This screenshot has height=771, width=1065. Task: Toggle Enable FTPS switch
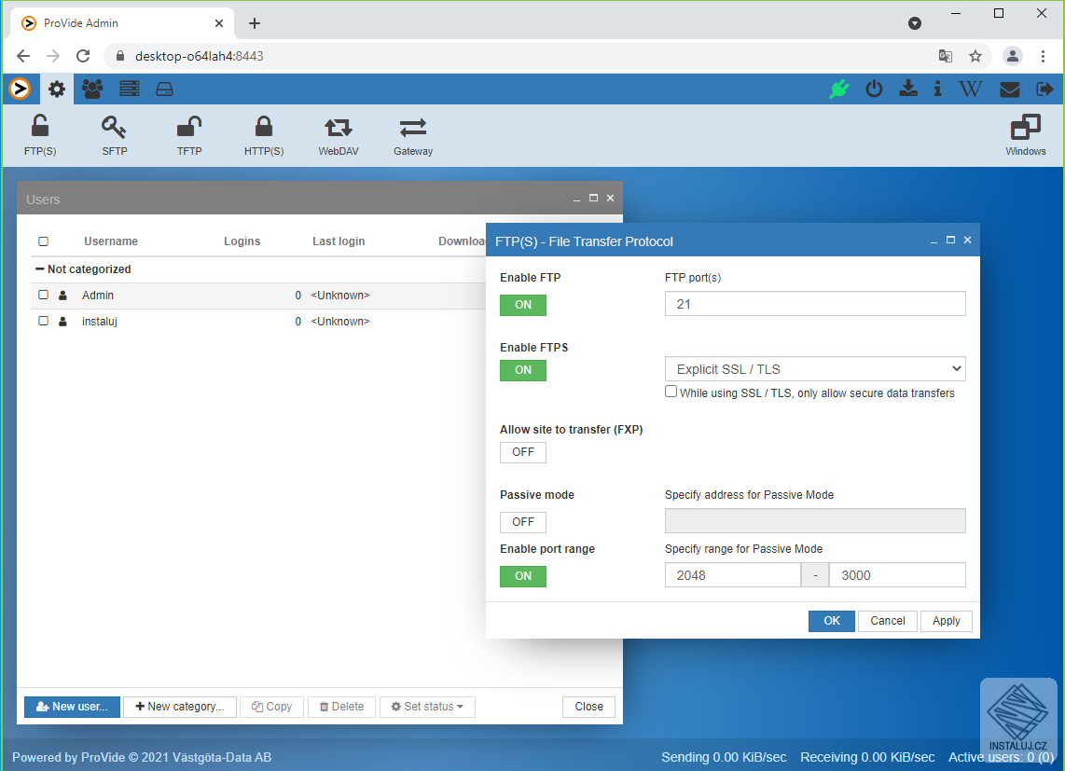tap(523, 370)
